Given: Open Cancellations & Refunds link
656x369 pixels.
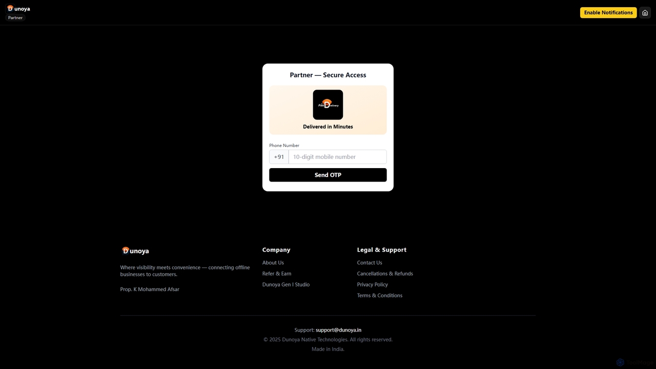Looking at the screenshot, I should 385,274.
